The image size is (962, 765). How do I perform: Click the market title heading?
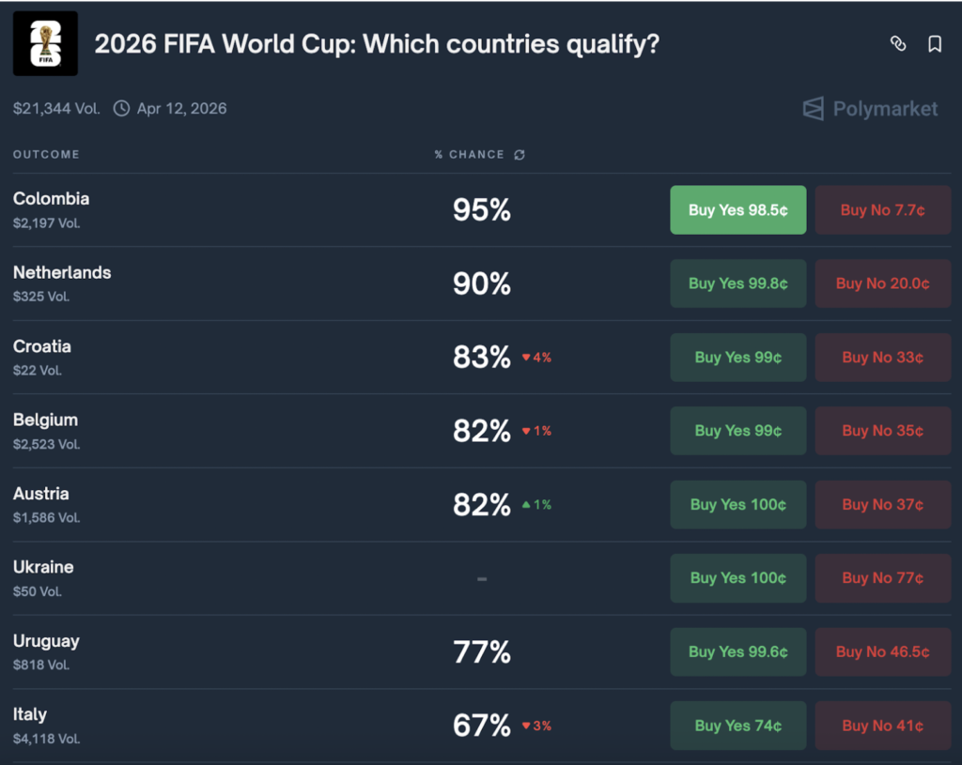click(377, 44)
